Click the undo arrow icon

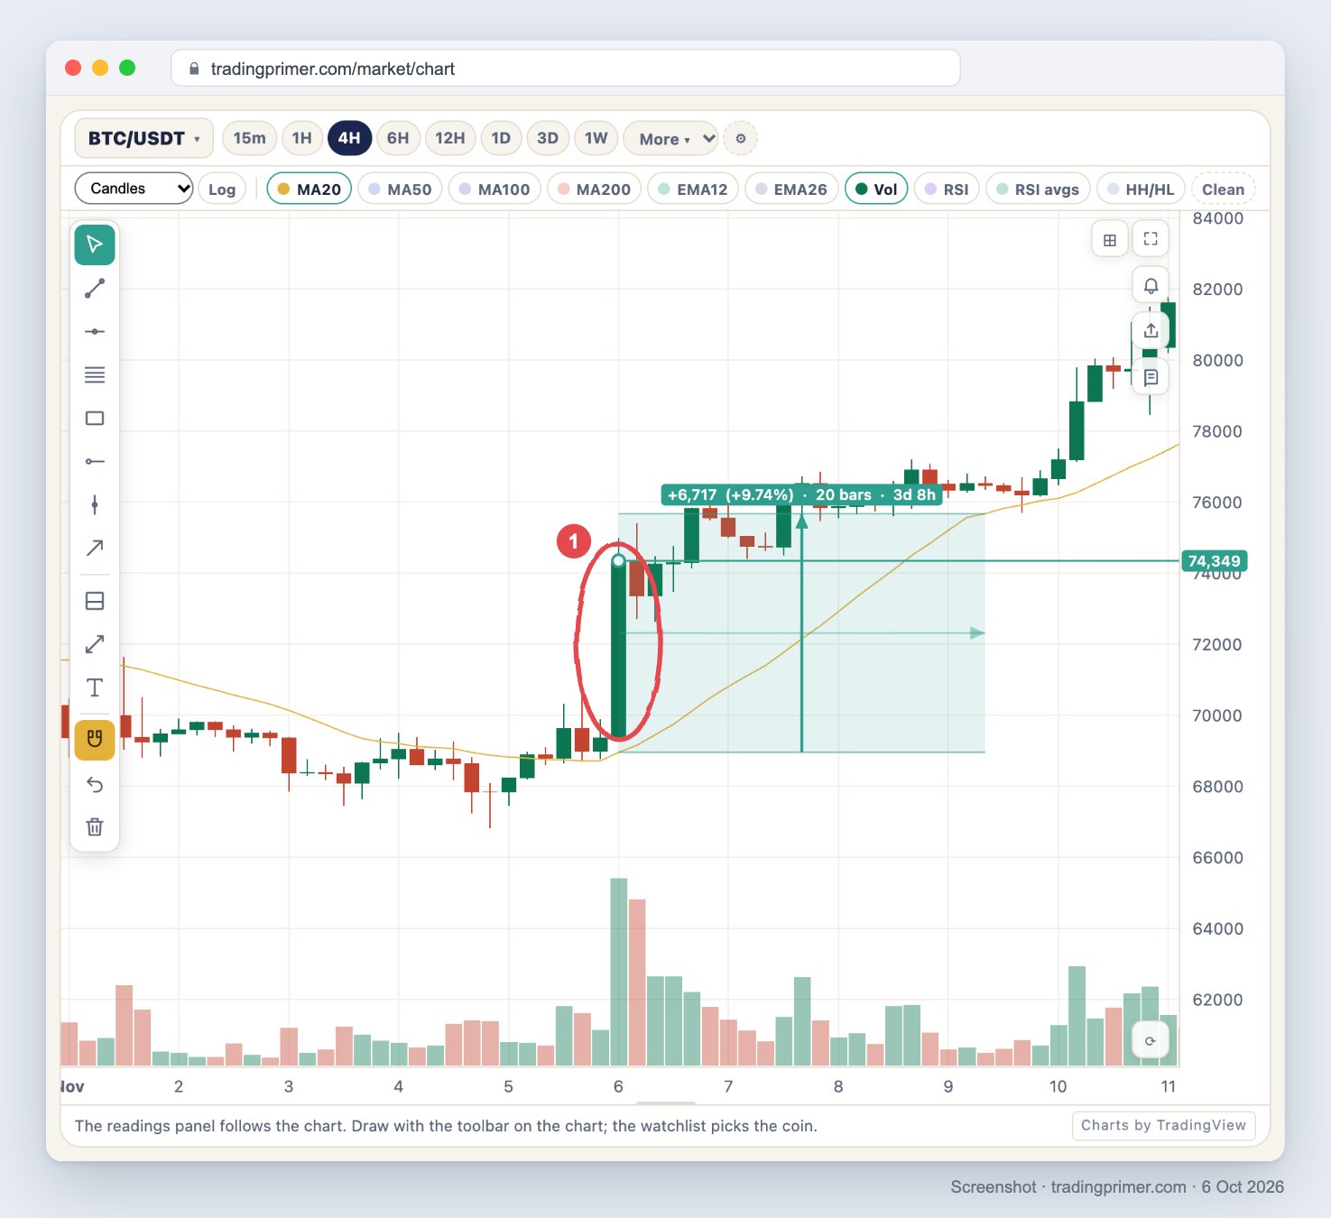click(x=95, y=784)
